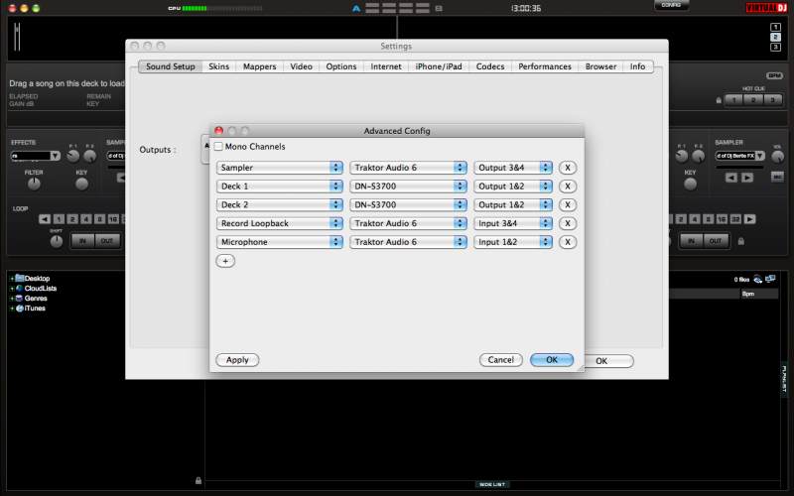The image size is (794, 496).
Task: Toggle the BPM button on right deck
Action: 774,75
